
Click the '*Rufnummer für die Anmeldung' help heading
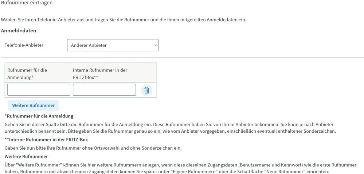click(39, 116)
